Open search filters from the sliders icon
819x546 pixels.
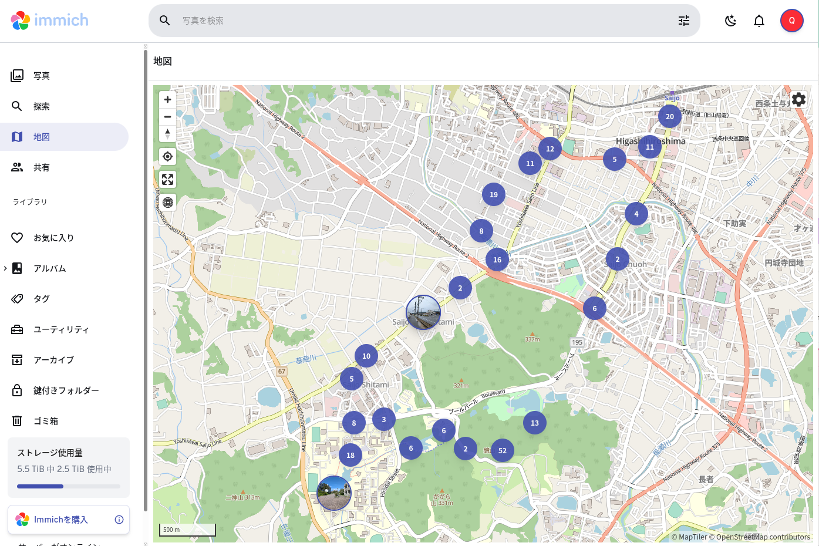[683, 21]
